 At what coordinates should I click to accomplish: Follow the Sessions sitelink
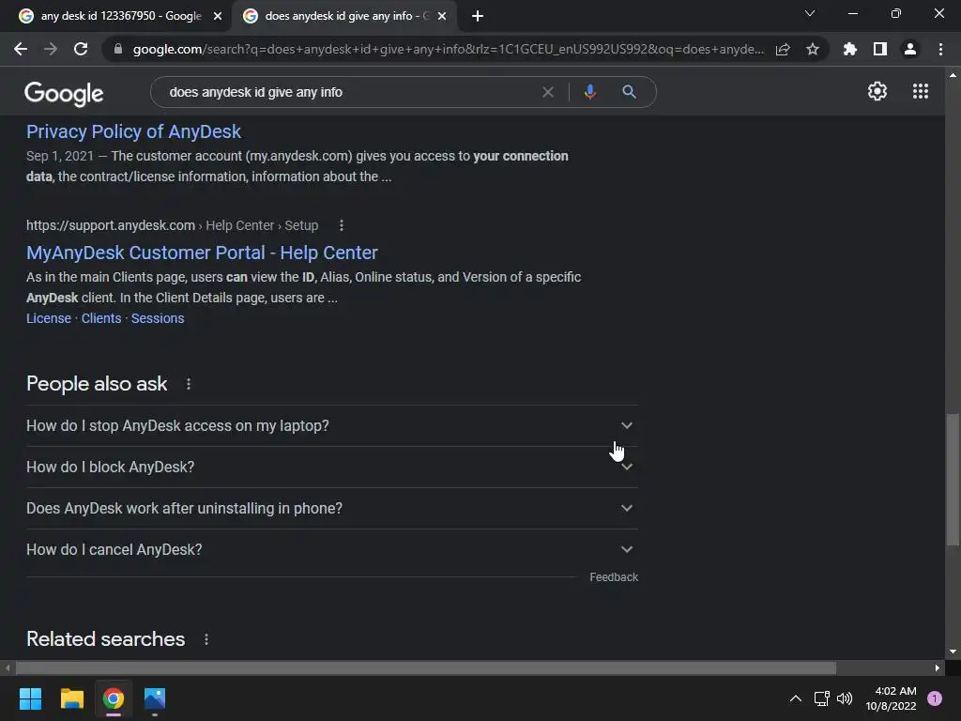158,318
